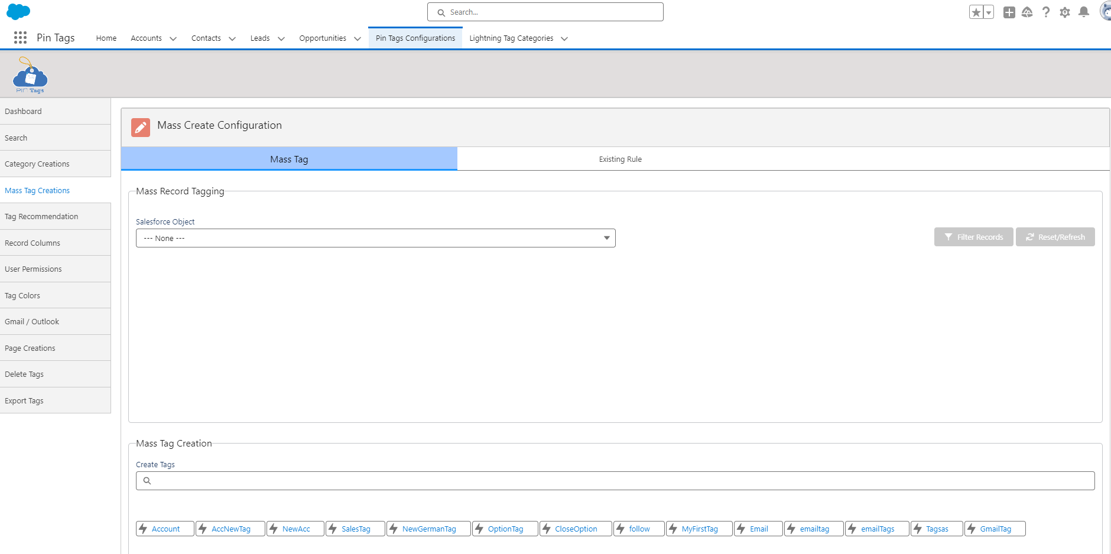Go to the Home tab
The width and height of the screenshot is (1111, 554).
[106, 38]
